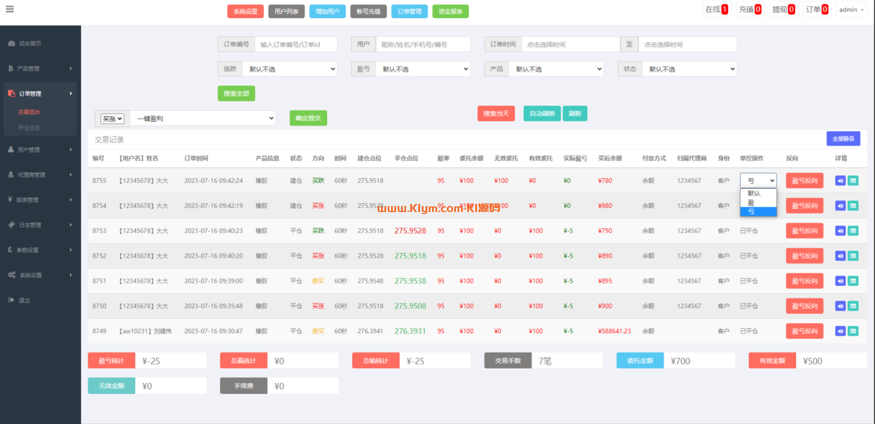Image resolution: width=875 pixels, height=424 pixels.
Task: Click the gears icon for 系统设置
Action: click(x=12, y=275)
